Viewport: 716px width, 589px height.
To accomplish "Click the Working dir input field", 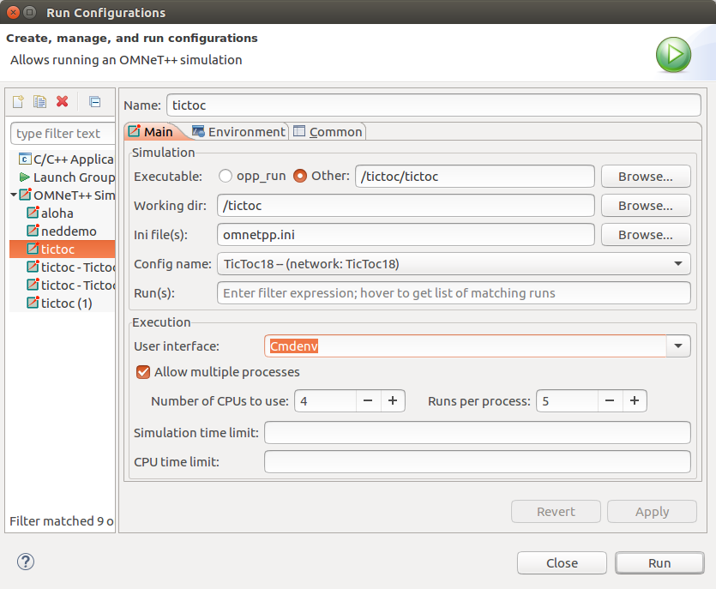I will pos(406,206).
